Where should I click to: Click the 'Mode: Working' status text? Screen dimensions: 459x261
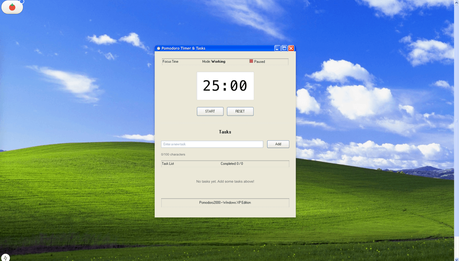214,62
